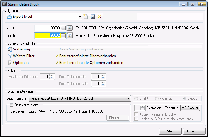Screen dimensions: 208x137
Task: Click the Erste Tabellenspalte spinner
Action: pyautogui.click(x=98, y=83)
